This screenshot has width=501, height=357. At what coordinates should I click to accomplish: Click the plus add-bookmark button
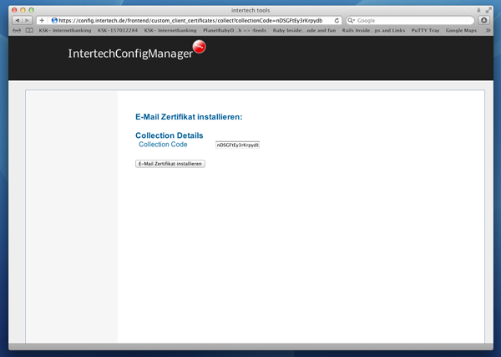click(x=42, y=20)
